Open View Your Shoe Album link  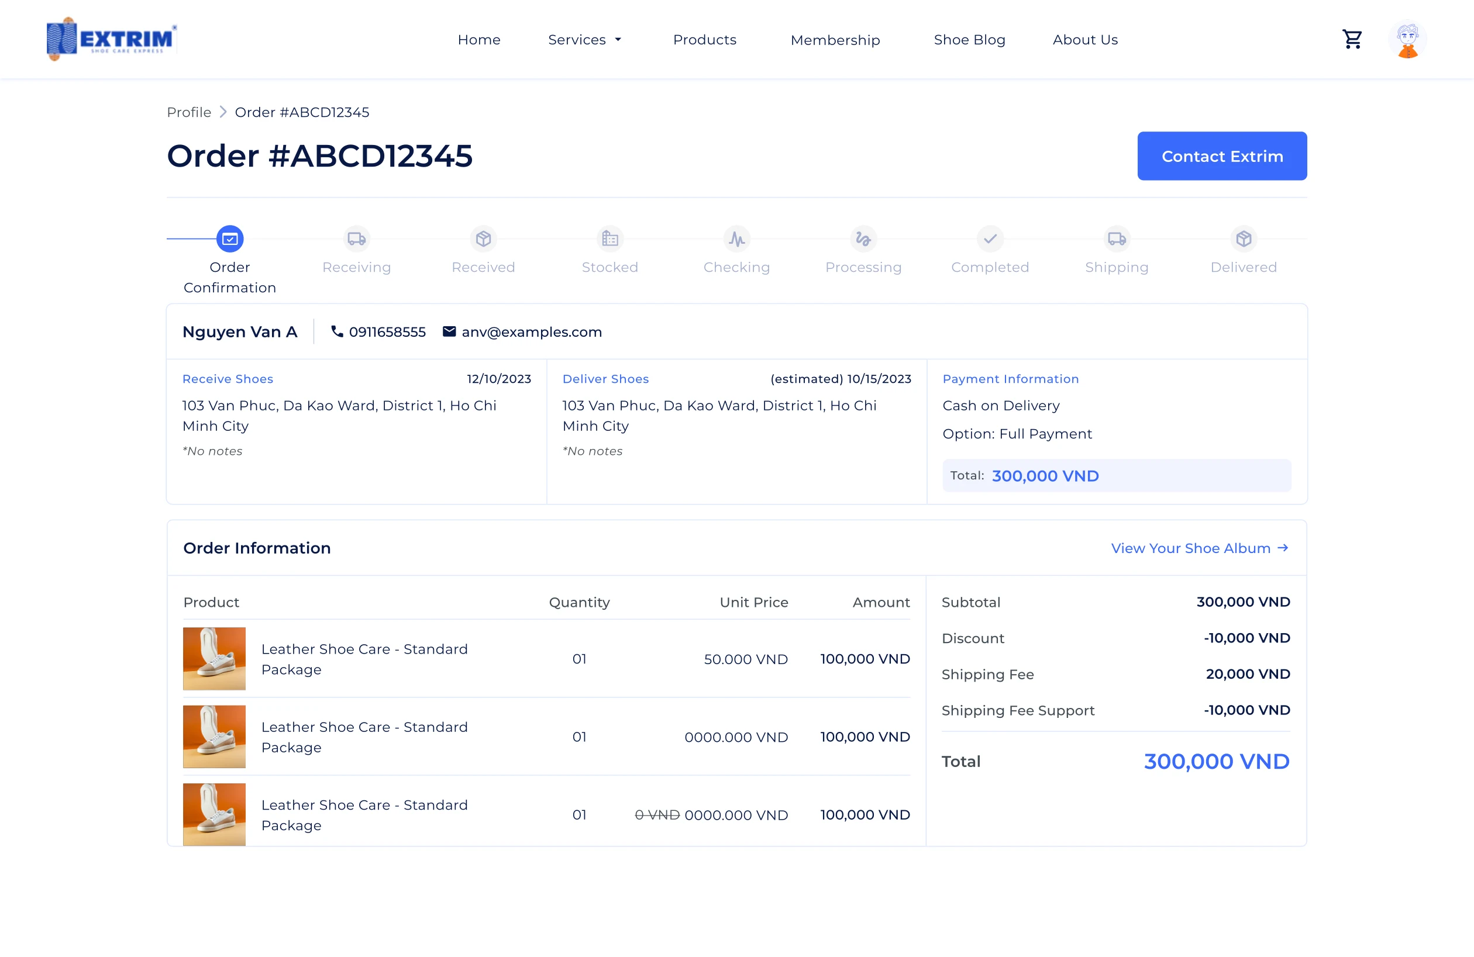click(1200, 548)
